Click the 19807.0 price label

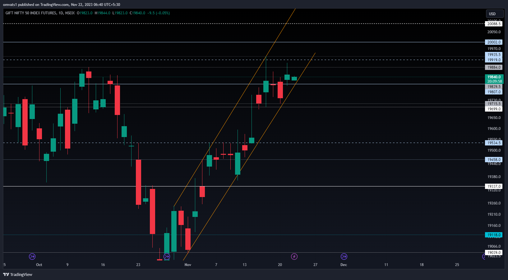[494, 92]
